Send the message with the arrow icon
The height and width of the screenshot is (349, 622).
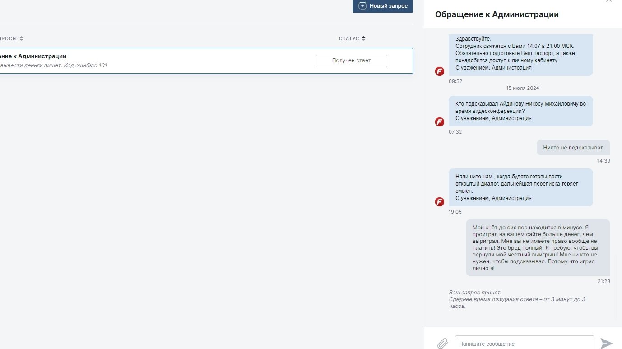(x=607, y=343)
